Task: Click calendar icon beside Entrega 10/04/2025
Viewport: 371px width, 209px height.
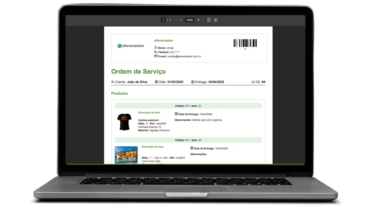Action: (x=193, y=82)
